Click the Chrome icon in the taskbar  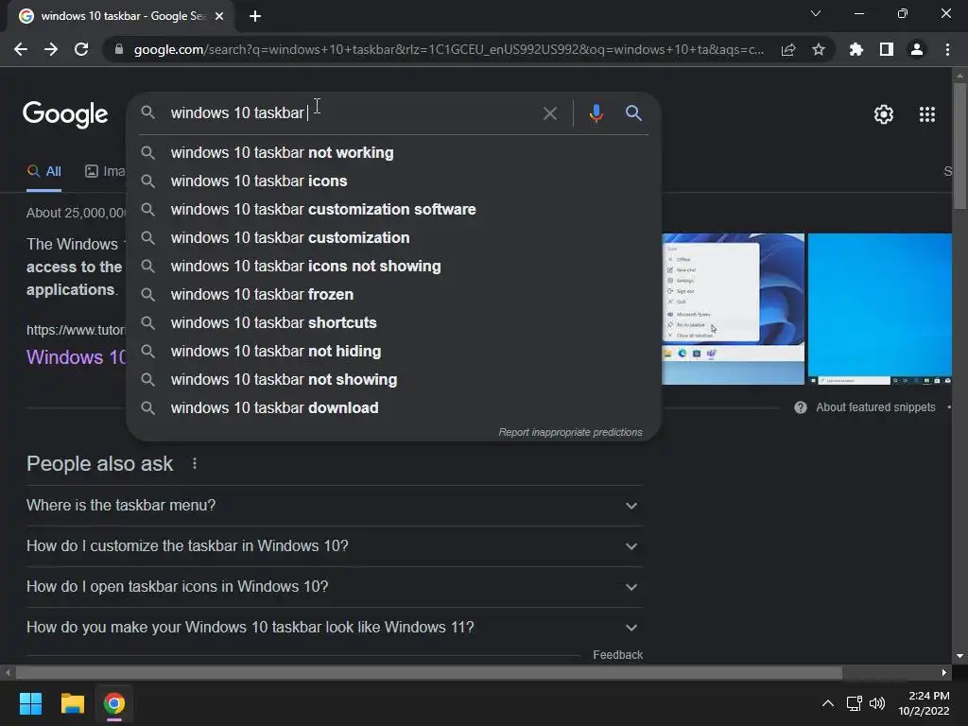(114, 703)
